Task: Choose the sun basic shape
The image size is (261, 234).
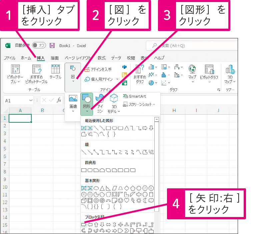Action: click(x=139, y=201)
